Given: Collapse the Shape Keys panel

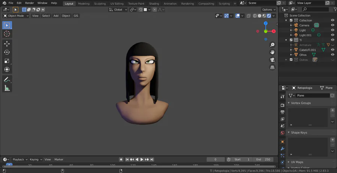Looking at the screenshot, I should (289, 133).
